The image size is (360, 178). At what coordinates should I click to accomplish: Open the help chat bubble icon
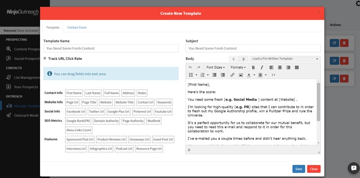[x=354, y=168]
